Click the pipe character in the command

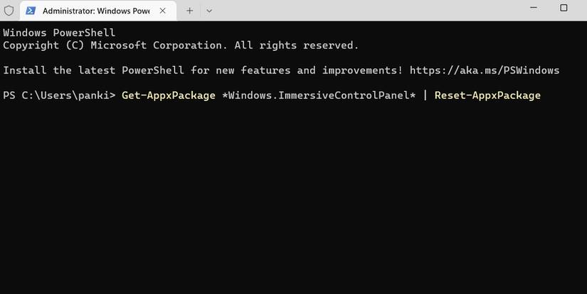point(425,95)
